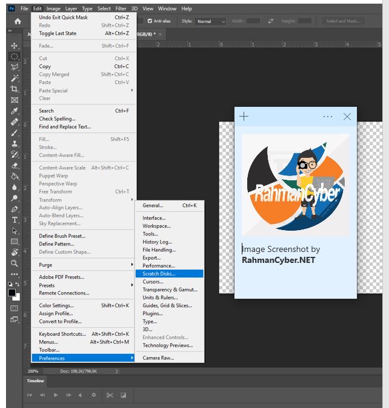Image resolution: width=389 pixels, height=408 pixels.
Task: Choose Toggle Last State
Action: (84, 33)
